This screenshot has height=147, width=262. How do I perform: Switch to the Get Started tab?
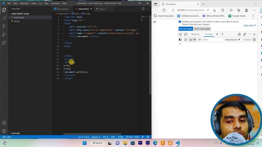pos(63,9)
